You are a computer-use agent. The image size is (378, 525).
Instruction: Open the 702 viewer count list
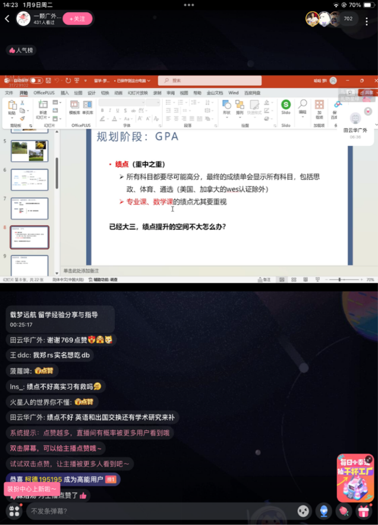click(x=348, y=19)
